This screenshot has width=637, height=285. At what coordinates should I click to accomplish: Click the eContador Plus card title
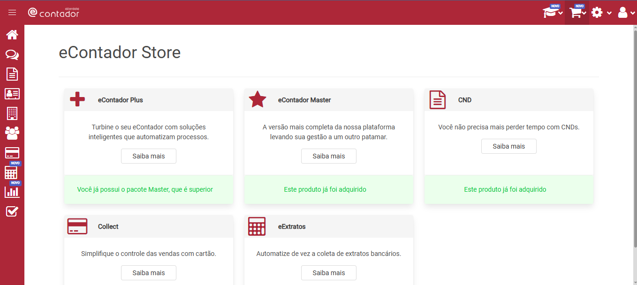coord(121,100)
